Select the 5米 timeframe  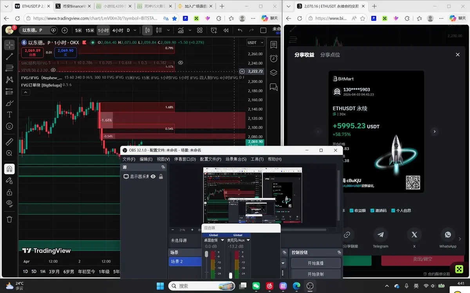click(x=78, y=30)
